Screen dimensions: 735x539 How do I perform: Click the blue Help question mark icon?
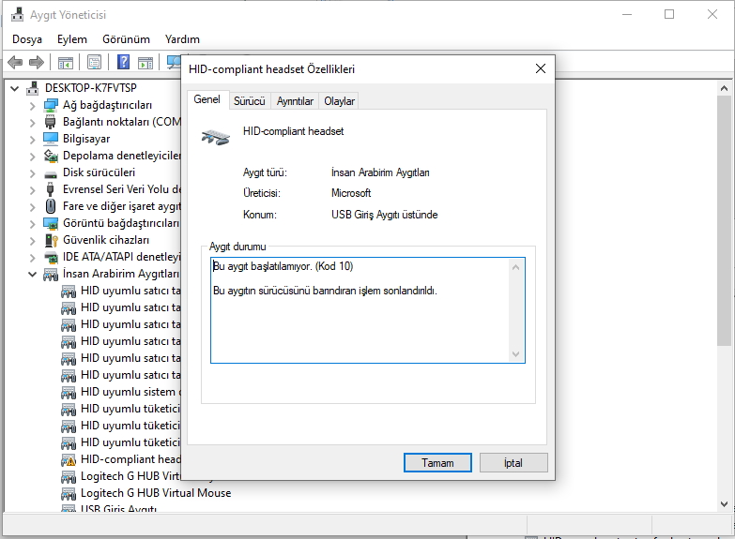[123, 63]
